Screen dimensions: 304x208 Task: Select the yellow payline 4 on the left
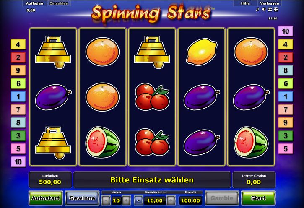pos(18,44)
